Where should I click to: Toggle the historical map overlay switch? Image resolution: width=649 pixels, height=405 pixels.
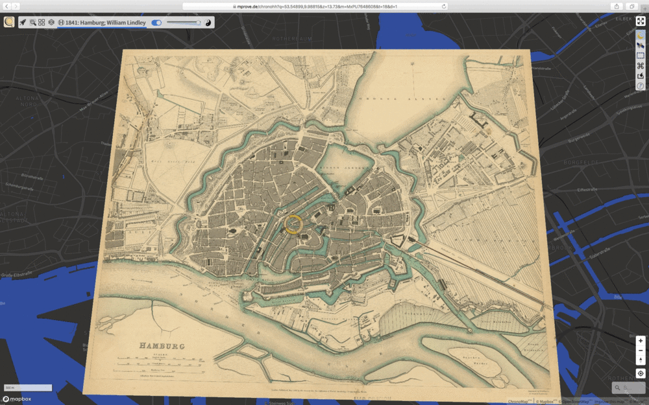[156, 23]
